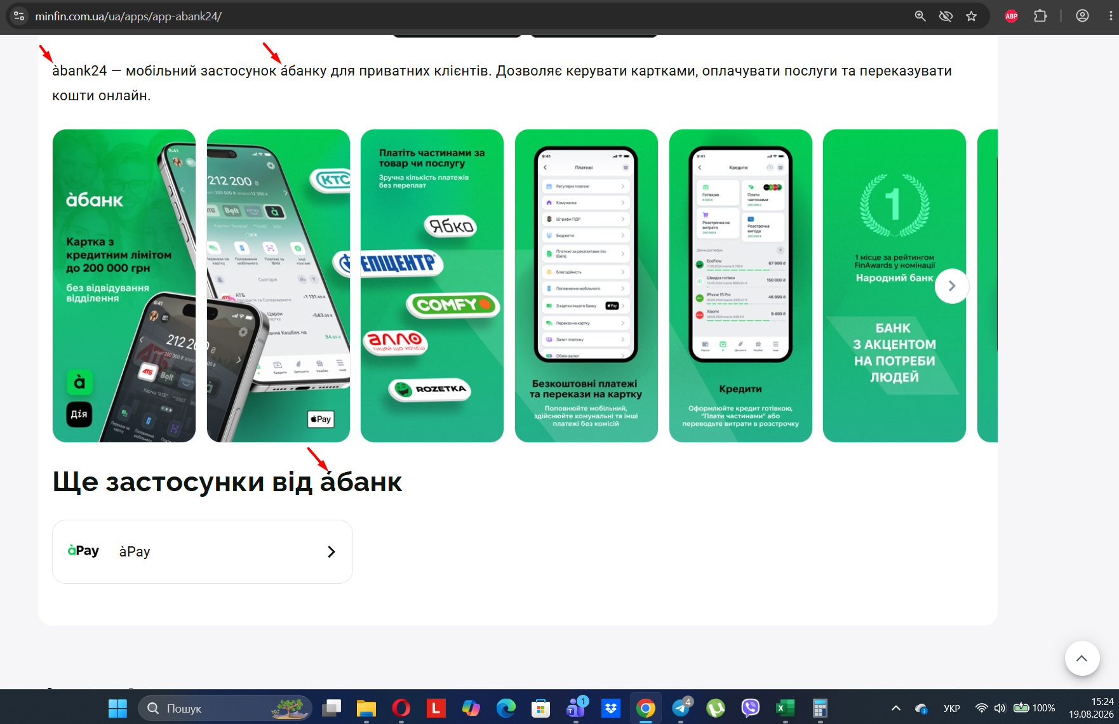Click the battery 100% indicator
1119x724 pixels.
pos(1035,708)
